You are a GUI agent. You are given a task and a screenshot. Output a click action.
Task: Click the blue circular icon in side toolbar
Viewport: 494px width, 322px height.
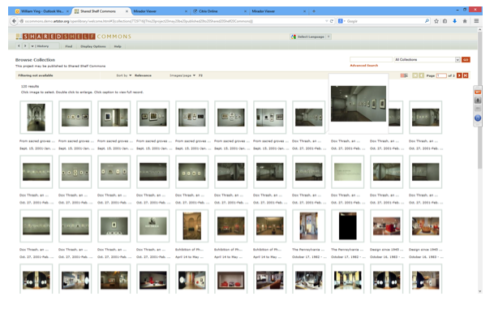coord(478,118)
